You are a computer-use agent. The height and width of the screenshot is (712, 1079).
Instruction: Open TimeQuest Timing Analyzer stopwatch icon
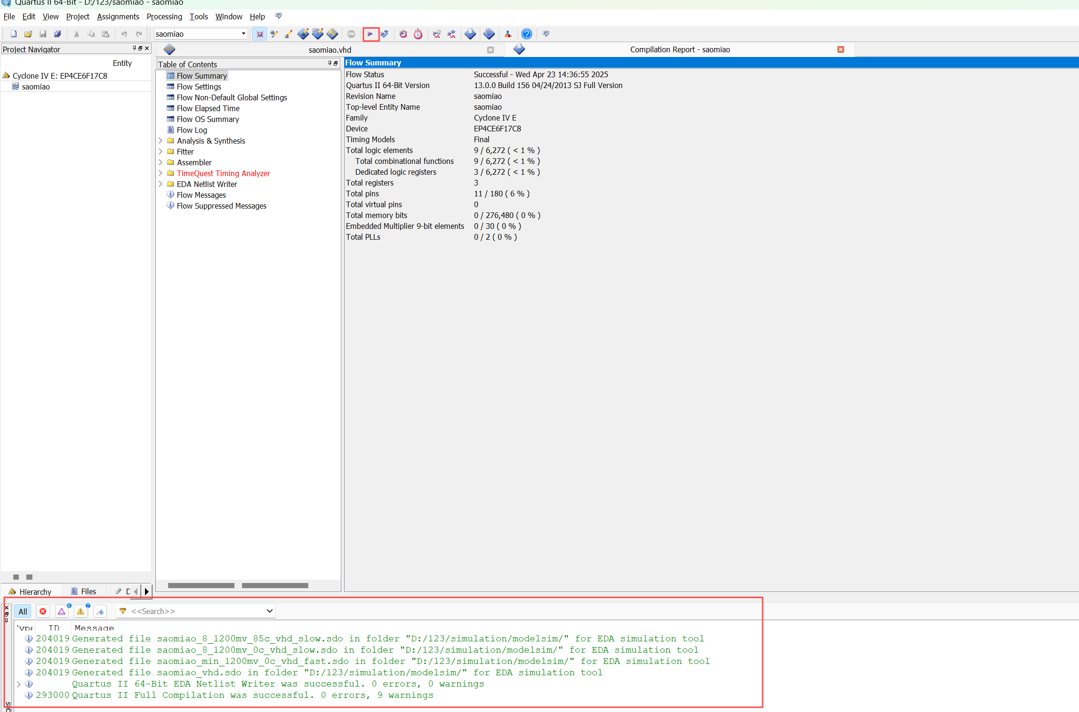[x=418, y=34]
